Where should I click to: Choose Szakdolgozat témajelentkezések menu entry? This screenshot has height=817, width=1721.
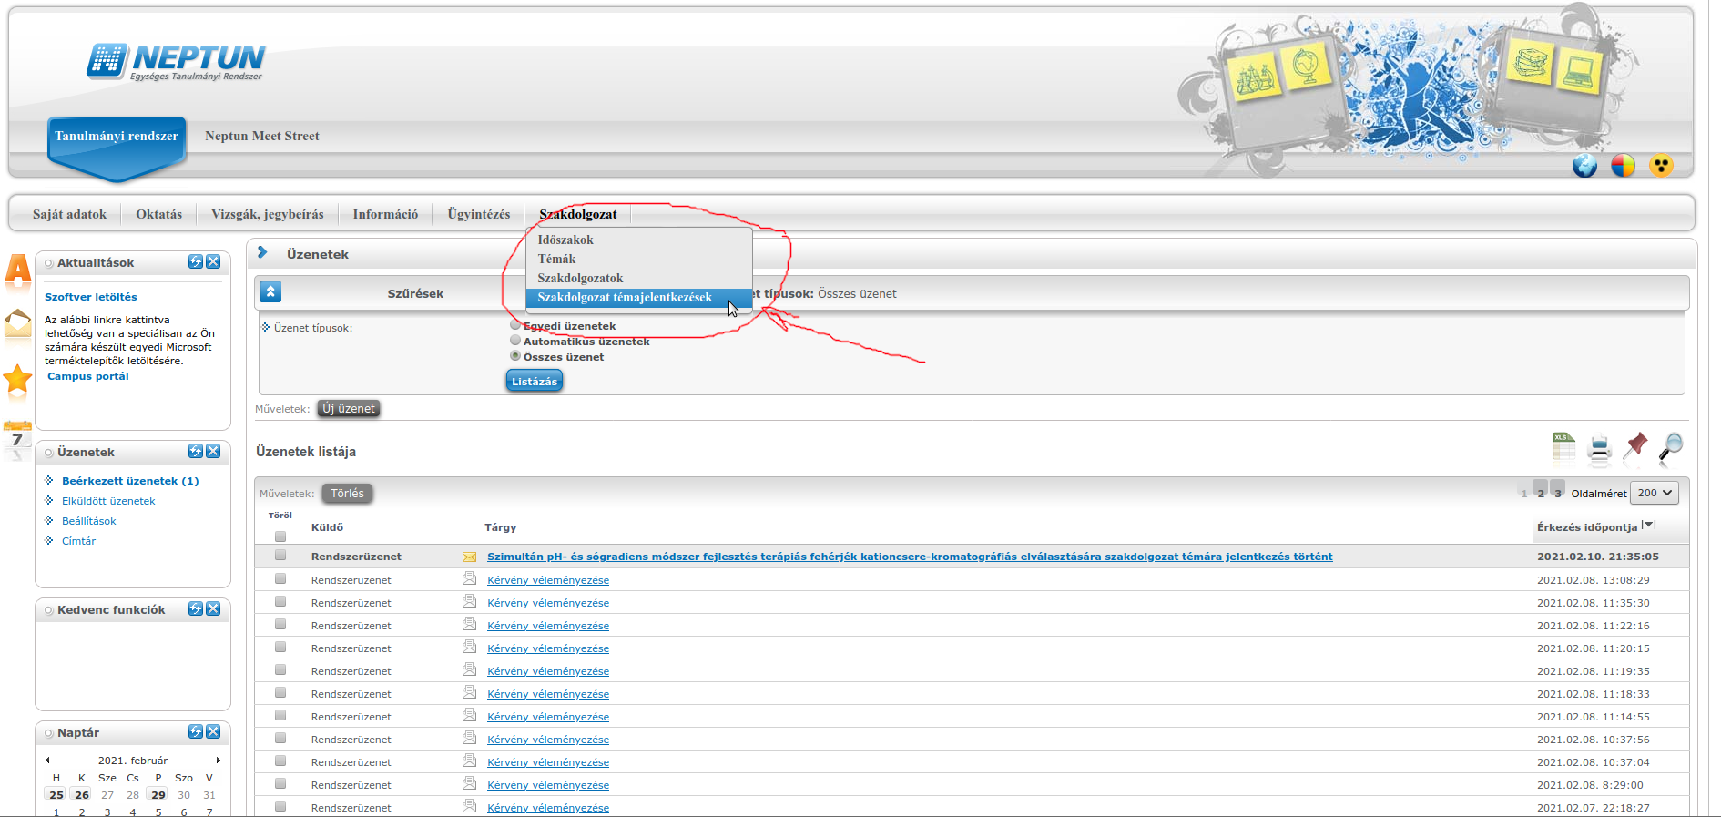[x=625, y=298]
